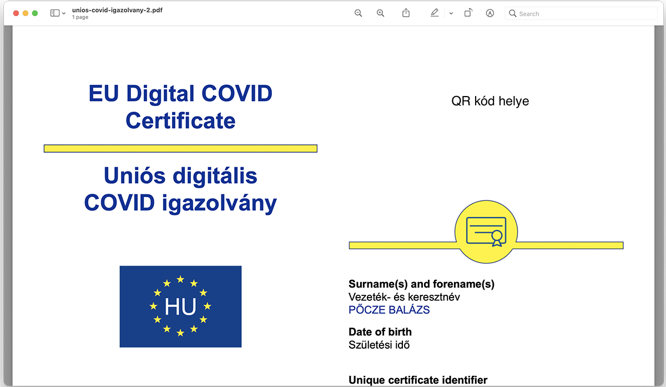The image size is (666, 387).
Task: Click the 'Uniós digitális COVID igazolvány' heading
Action: click(x=180, y=189)
